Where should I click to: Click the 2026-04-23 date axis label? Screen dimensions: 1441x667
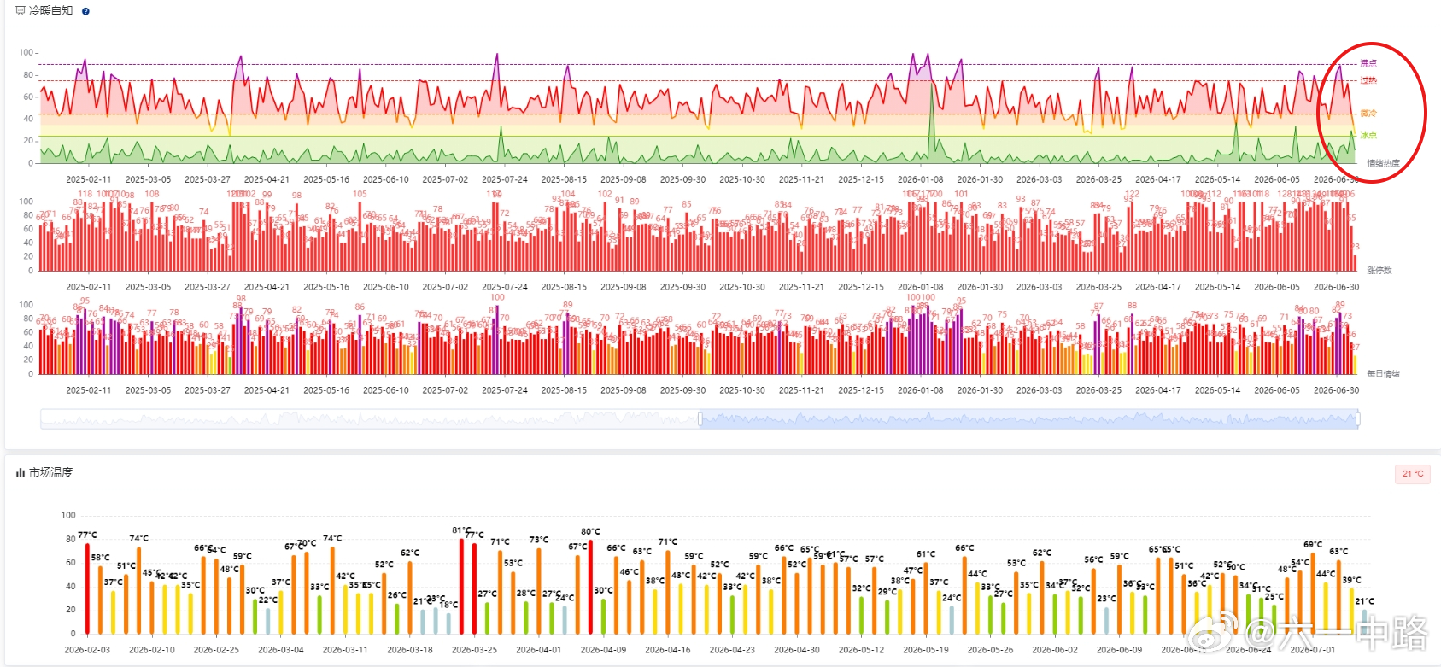732,650
